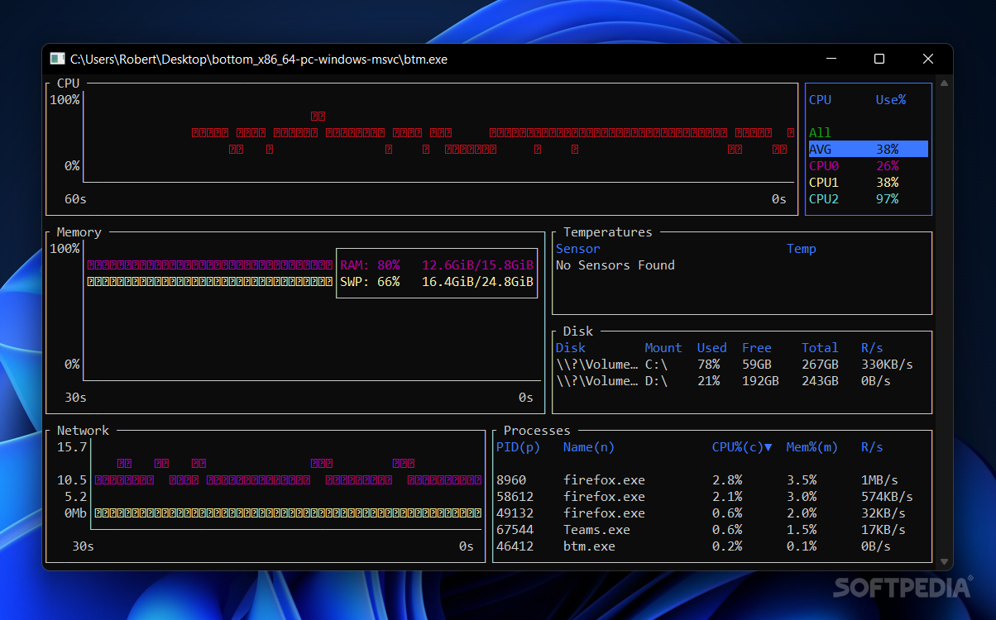The width and height of the screenshot is (996, 620).
Task: Focus the Network widget title
Action: pos(83,431)
